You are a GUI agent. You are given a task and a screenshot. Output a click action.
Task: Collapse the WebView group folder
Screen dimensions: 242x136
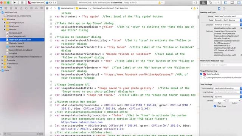pos(2,19)
